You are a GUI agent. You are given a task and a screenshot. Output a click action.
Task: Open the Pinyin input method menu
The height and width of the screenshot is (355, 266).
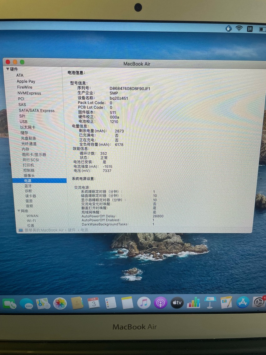click(x=250, y=29)
